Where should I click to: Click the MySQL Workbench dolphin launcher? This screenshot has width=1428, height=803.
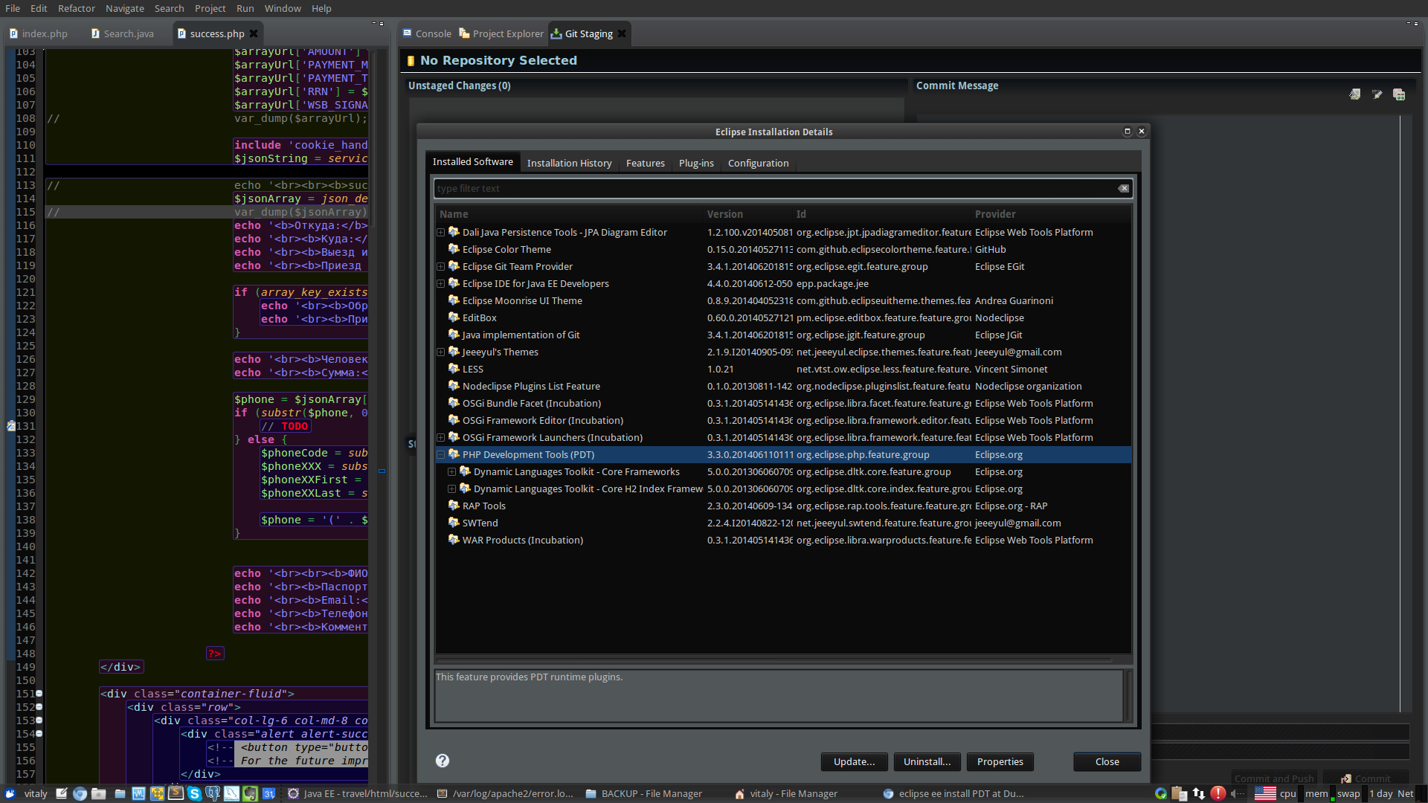point(231,793)
